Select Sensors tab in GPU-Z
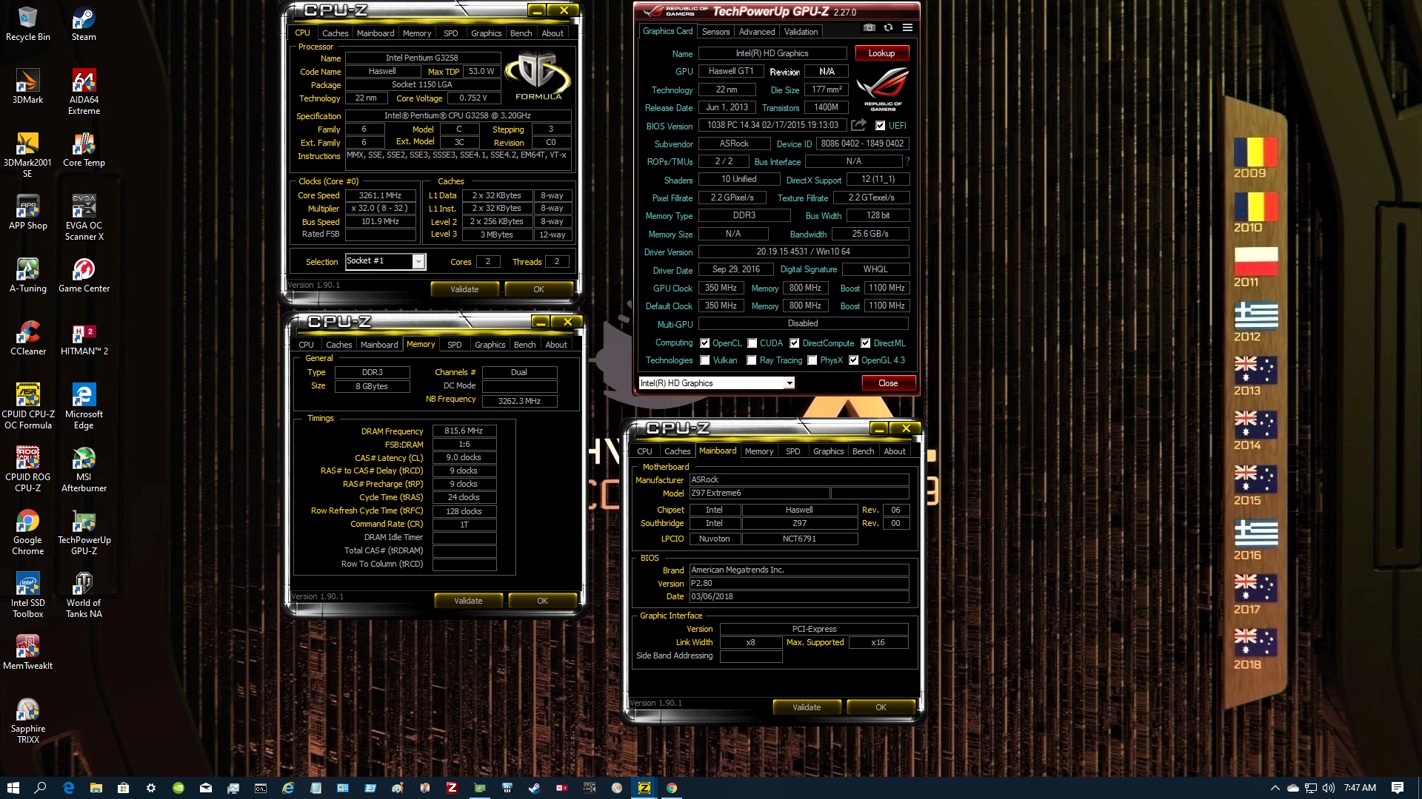 pos(715,32)
